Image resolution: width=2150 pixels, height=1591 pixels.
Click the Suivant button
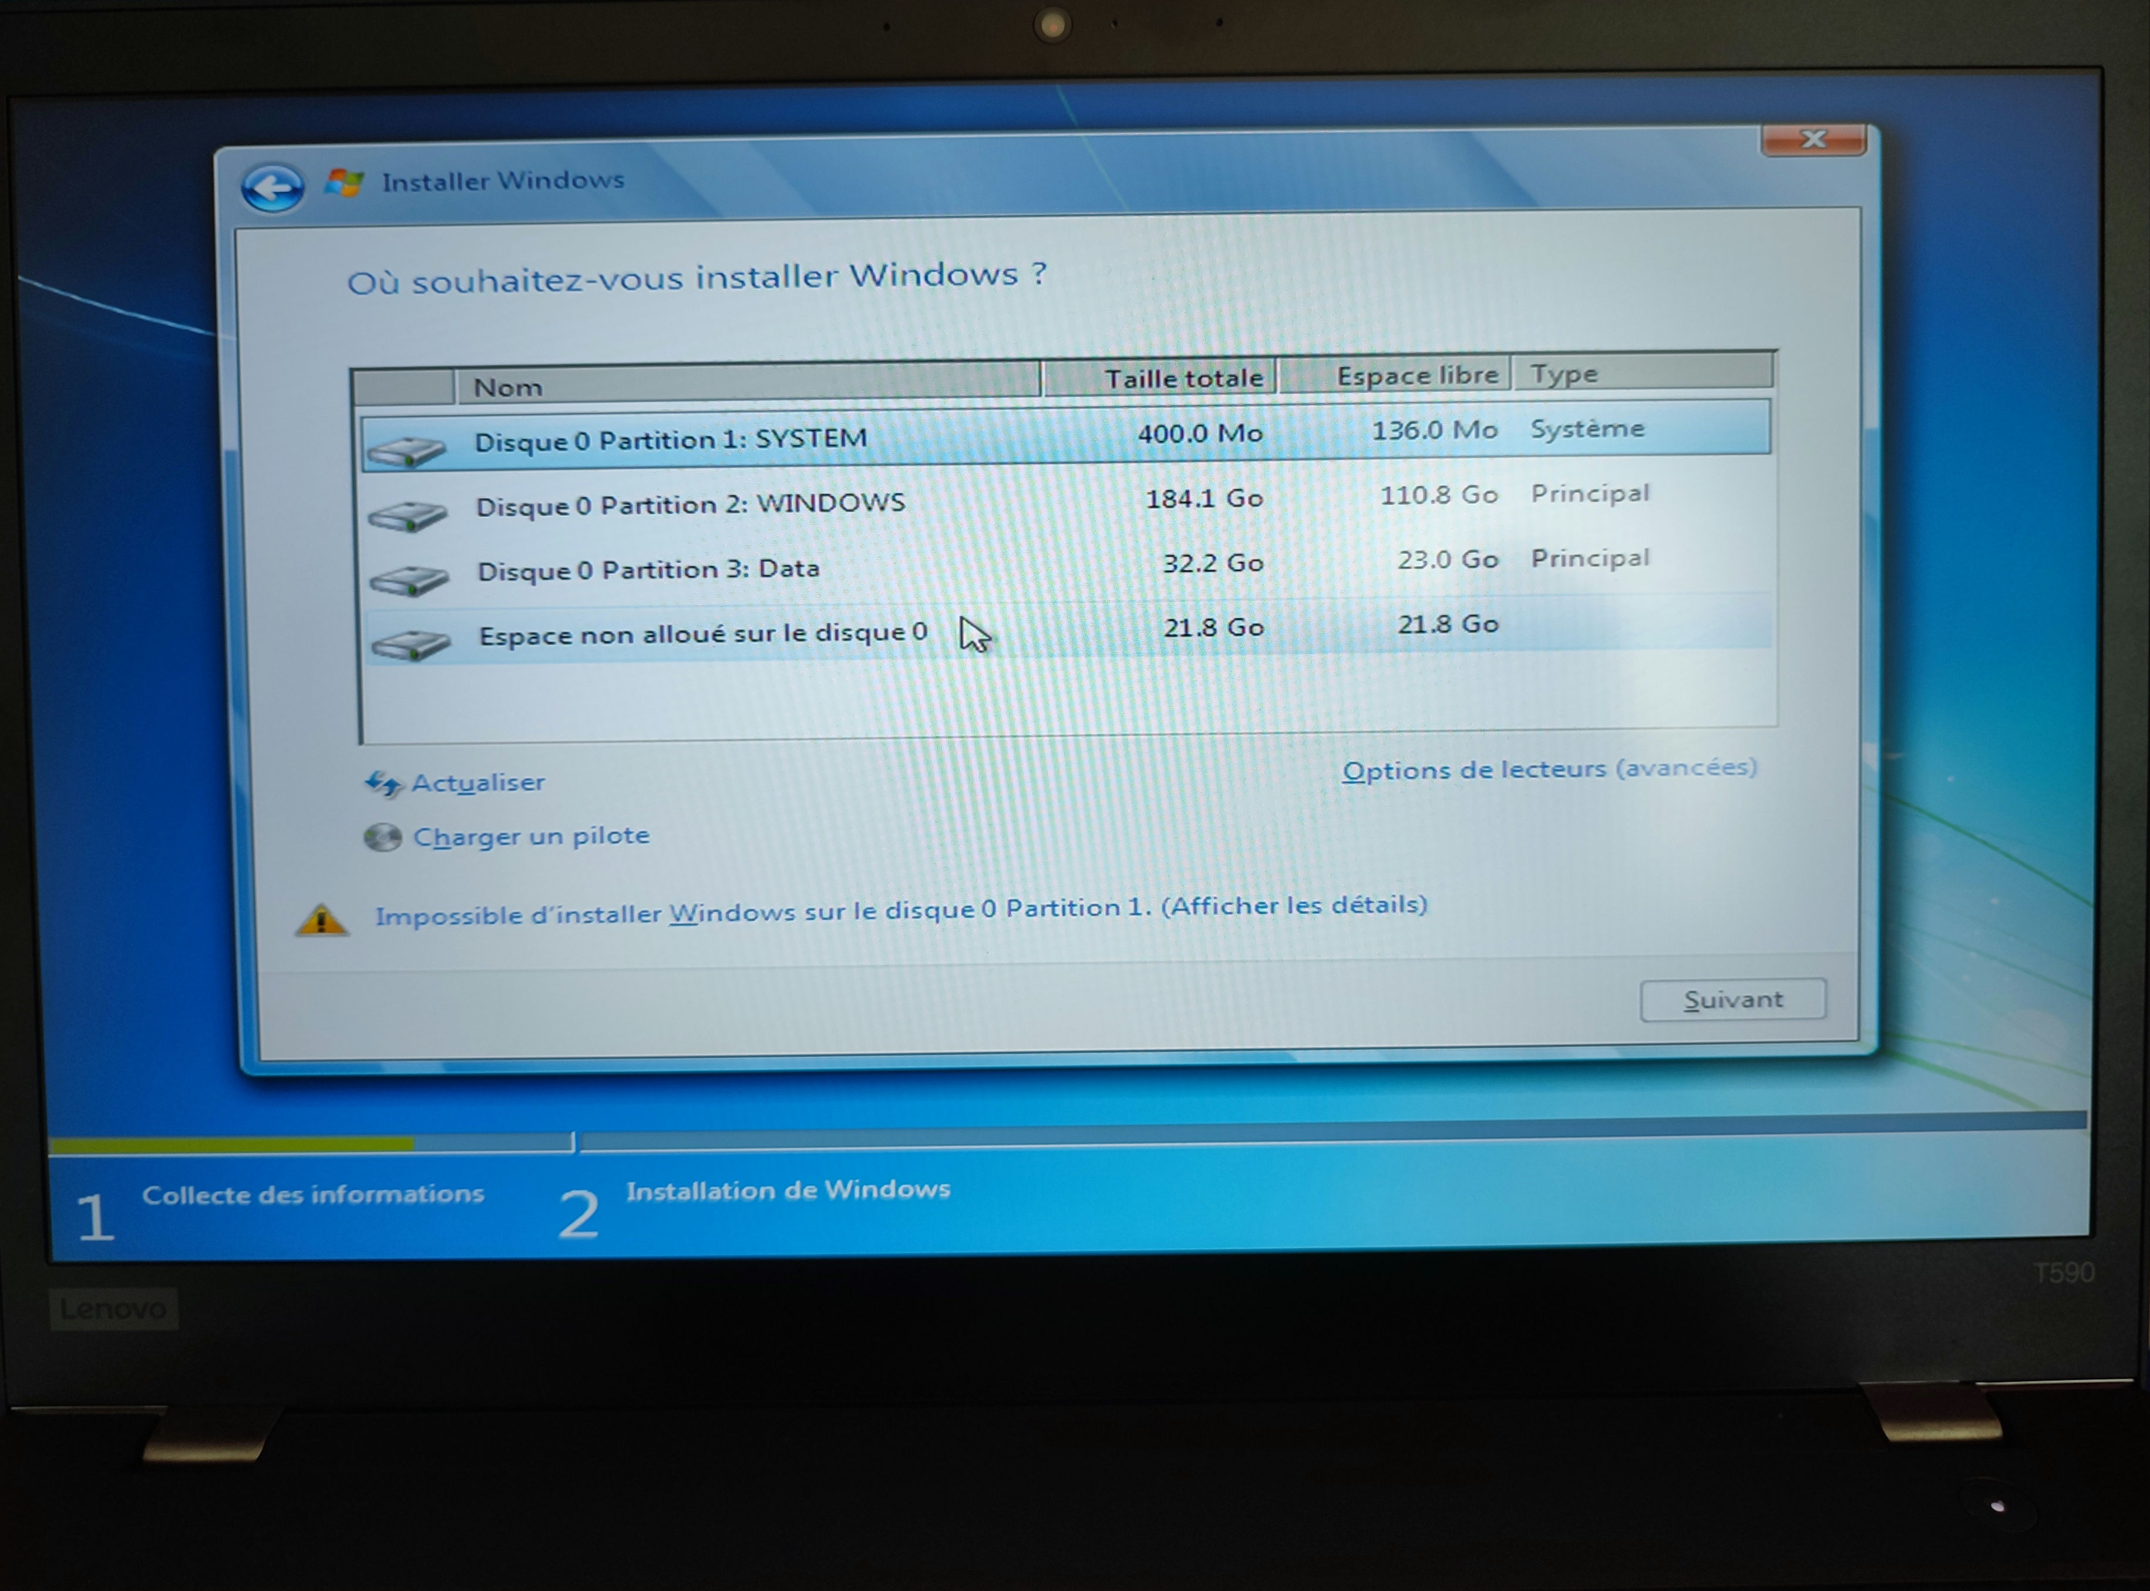1733,1000
